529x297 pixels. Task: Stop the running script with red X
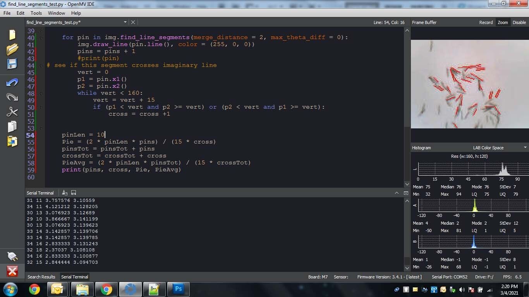pyautogui.click(x=12, y=271)
